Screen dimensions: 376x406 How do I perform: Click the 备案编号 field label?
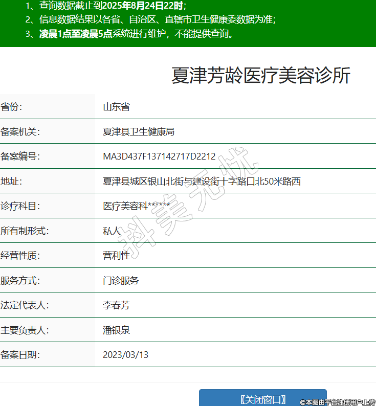coord(20,156)
